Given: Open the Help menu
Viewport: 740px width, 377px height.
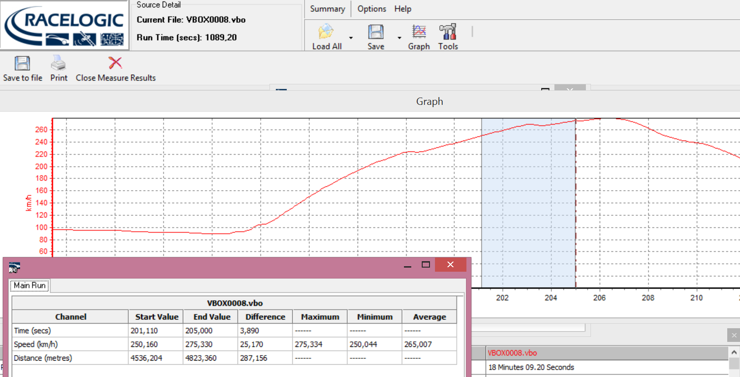Looking at the screenshot, I should pos(403,9).
